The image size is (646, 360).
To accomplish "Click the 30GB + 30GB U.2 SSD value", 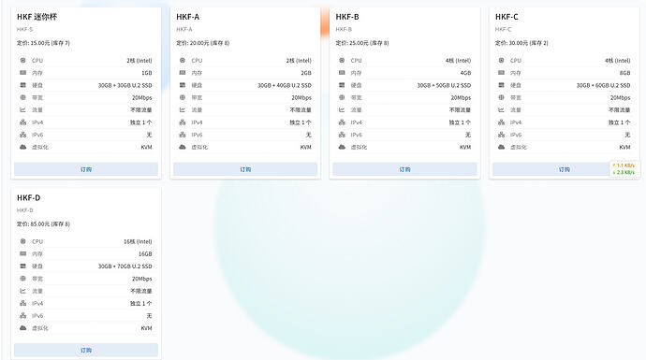I will click(125, 85).
